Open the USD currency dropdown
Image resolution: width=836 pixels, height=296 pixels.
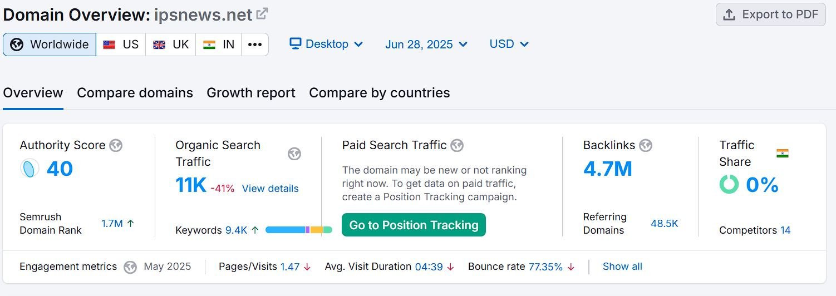point(509,44)
